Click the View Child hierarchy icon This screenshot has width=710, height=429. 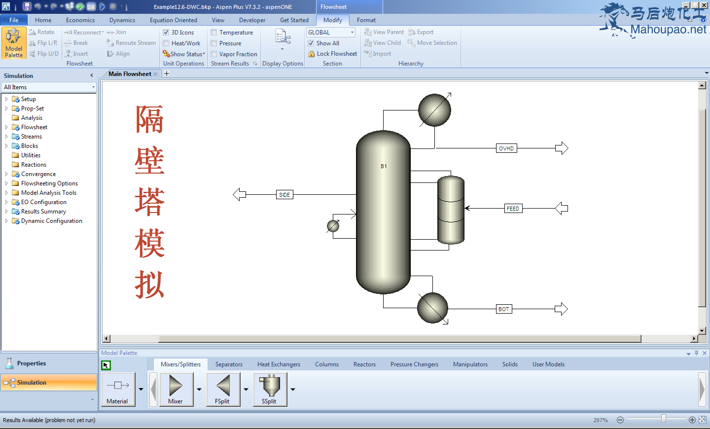(368, 43)
